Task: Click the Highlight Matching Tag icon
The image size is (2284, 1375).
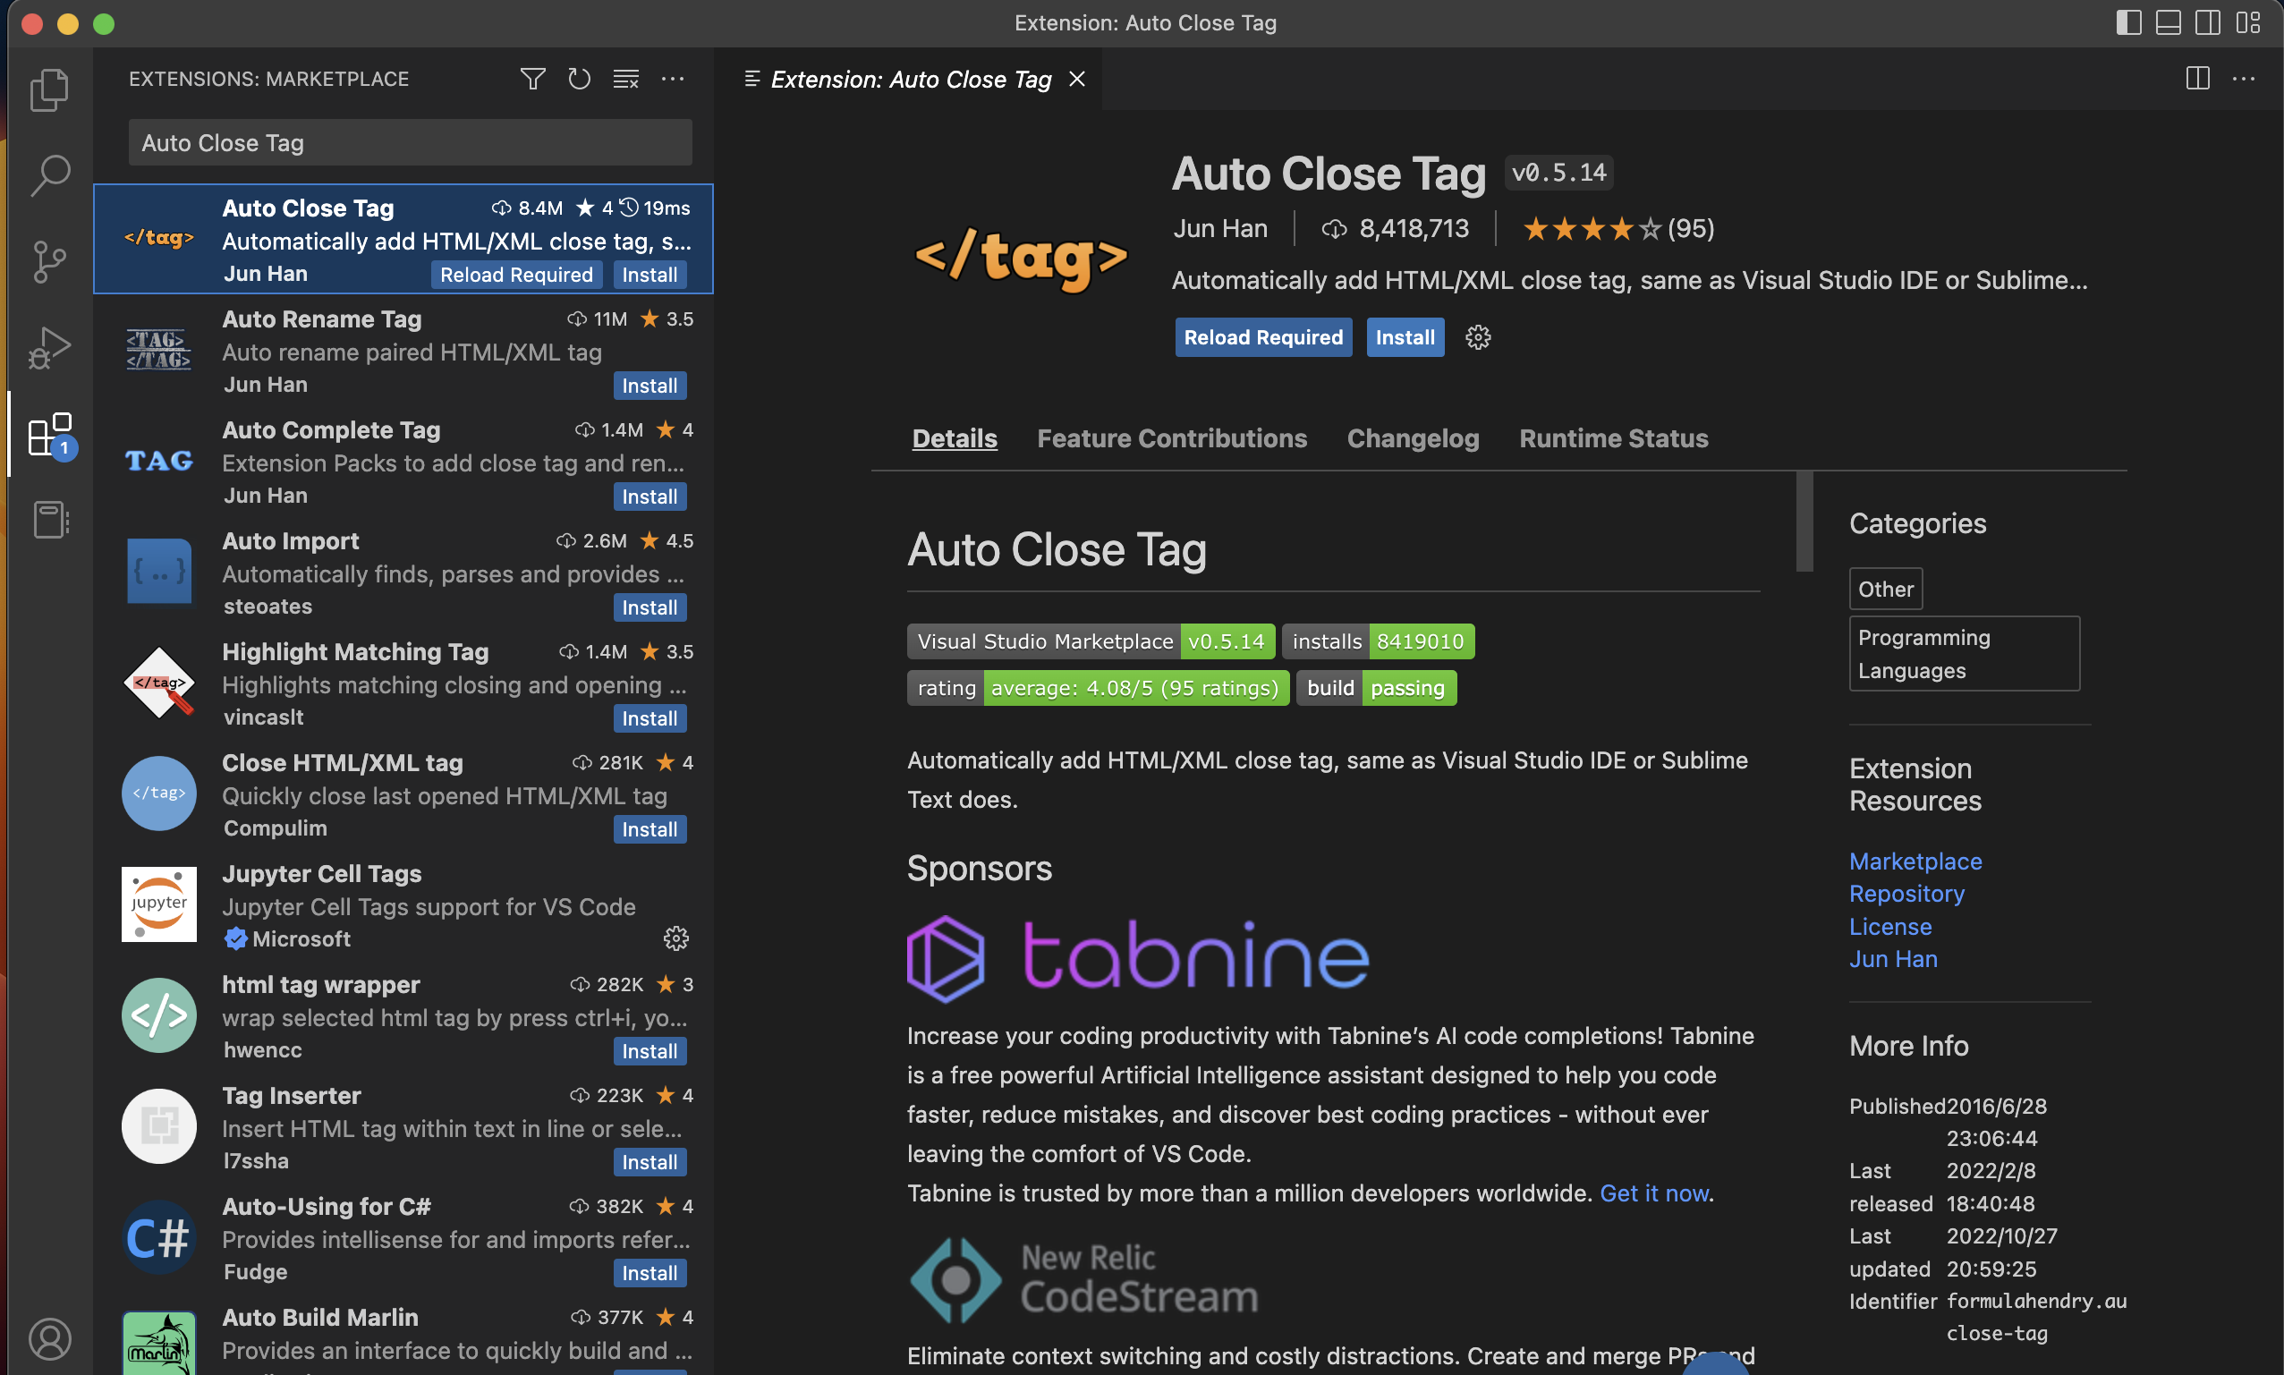Action: click(158, 682)
